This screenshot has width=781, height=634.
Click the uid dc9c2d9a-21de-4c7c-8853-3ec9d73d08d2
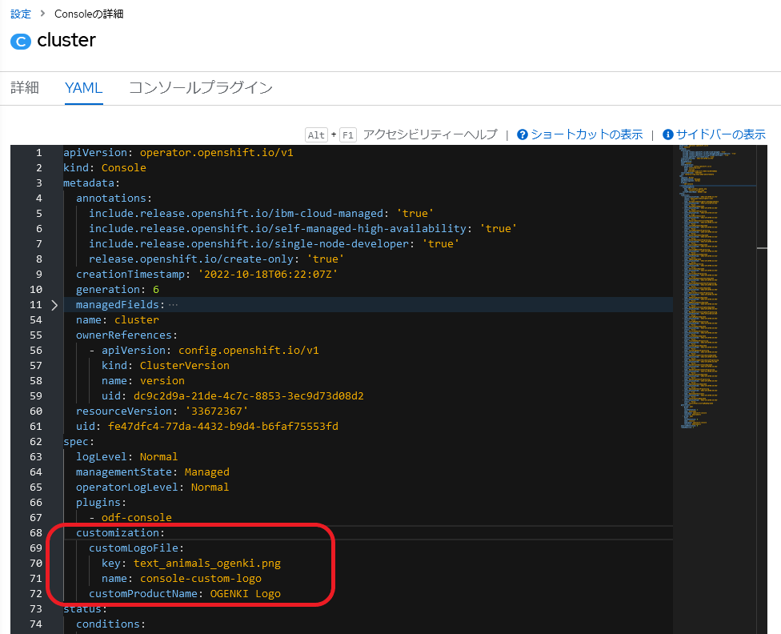click(248, 395)
